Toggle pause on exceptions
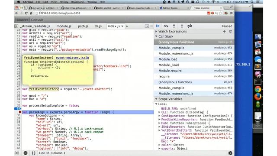Image resolution: width=277 pixels, height=156 pixels. point(26,153)
